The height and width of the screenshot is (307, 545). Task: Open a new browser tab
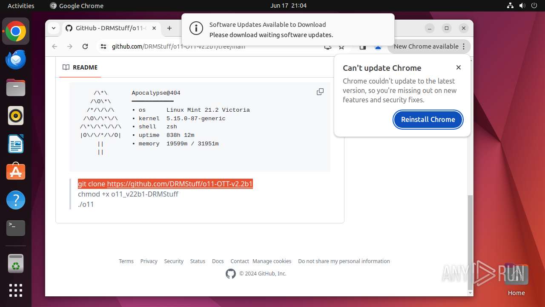[x=169, y=28]
